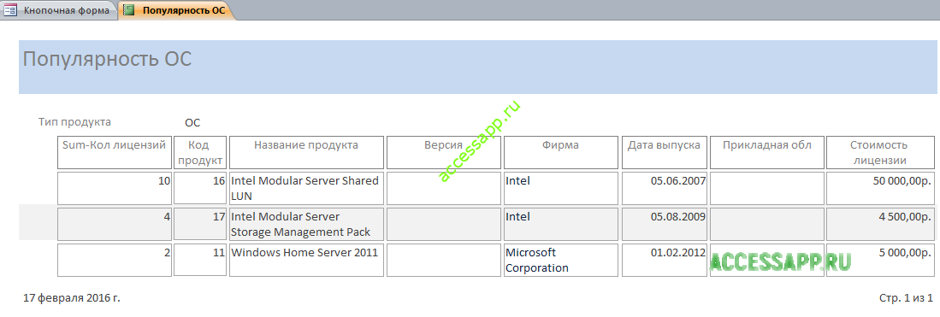Viewport: 940px width, 317px height.
Task: Select license count cell with value 4
Action: pos(115,224)
